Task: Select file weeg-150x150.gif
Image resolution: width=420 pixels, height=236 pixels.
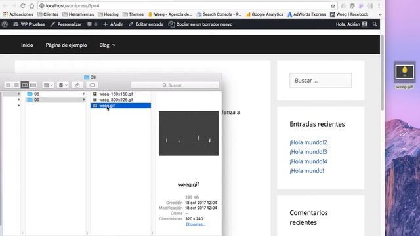Action: click(116, 94)
